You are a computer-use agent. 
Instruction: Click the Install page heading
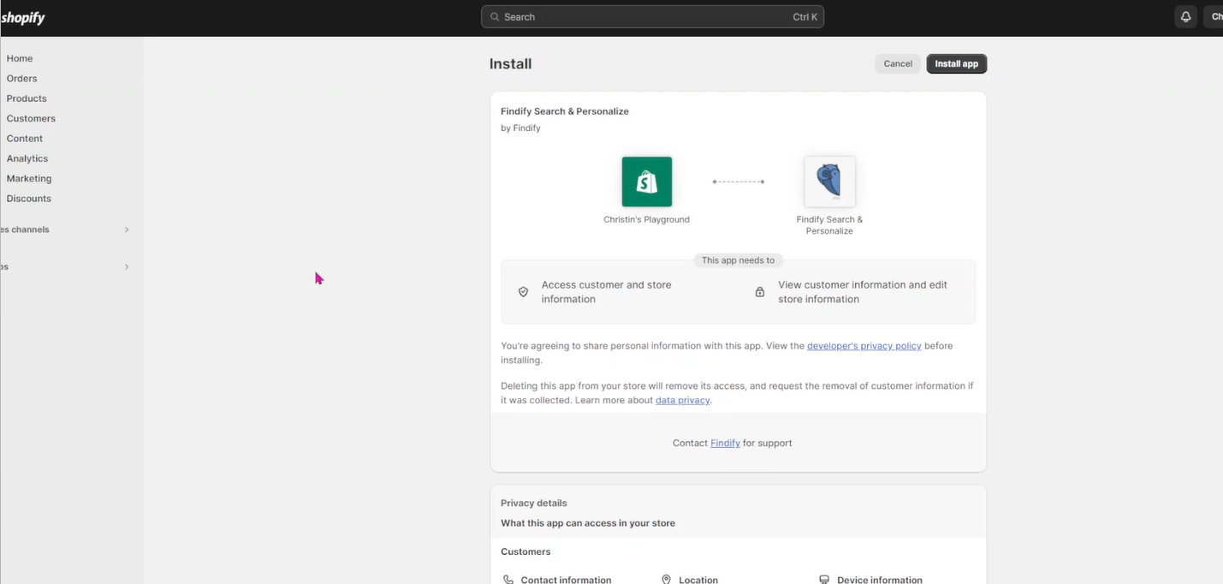511,64
